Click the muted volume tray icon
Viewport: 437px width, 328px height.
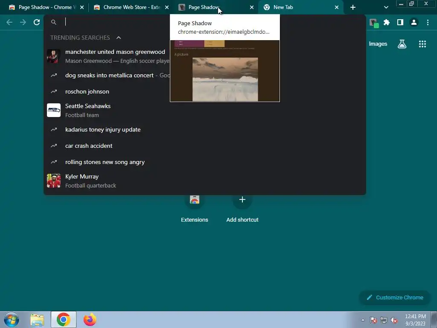pyautogui.click(x=394, y=320)
